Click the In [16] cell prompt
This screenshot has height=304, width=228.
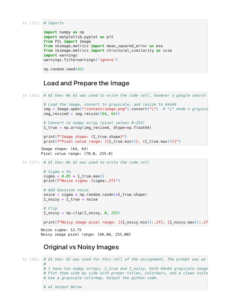[x=31, y=95]
